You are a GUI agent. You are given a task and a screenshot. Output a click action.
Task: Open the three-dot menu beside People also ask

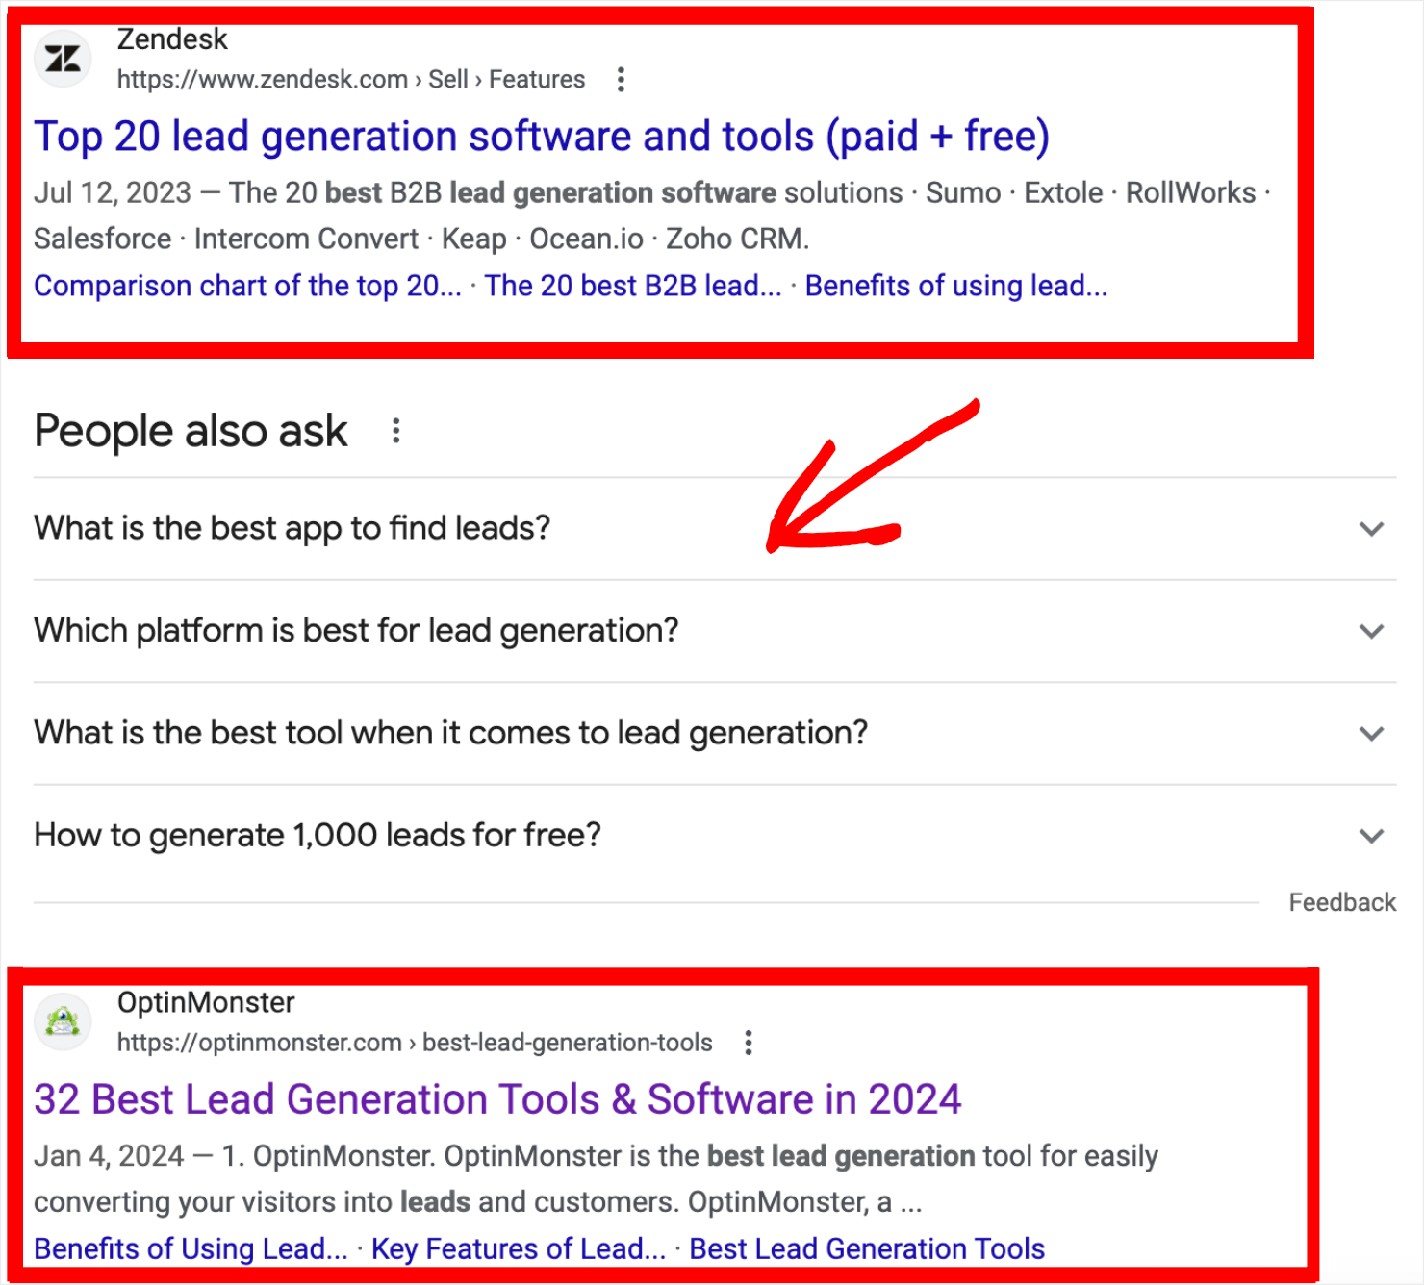[395, 431]
